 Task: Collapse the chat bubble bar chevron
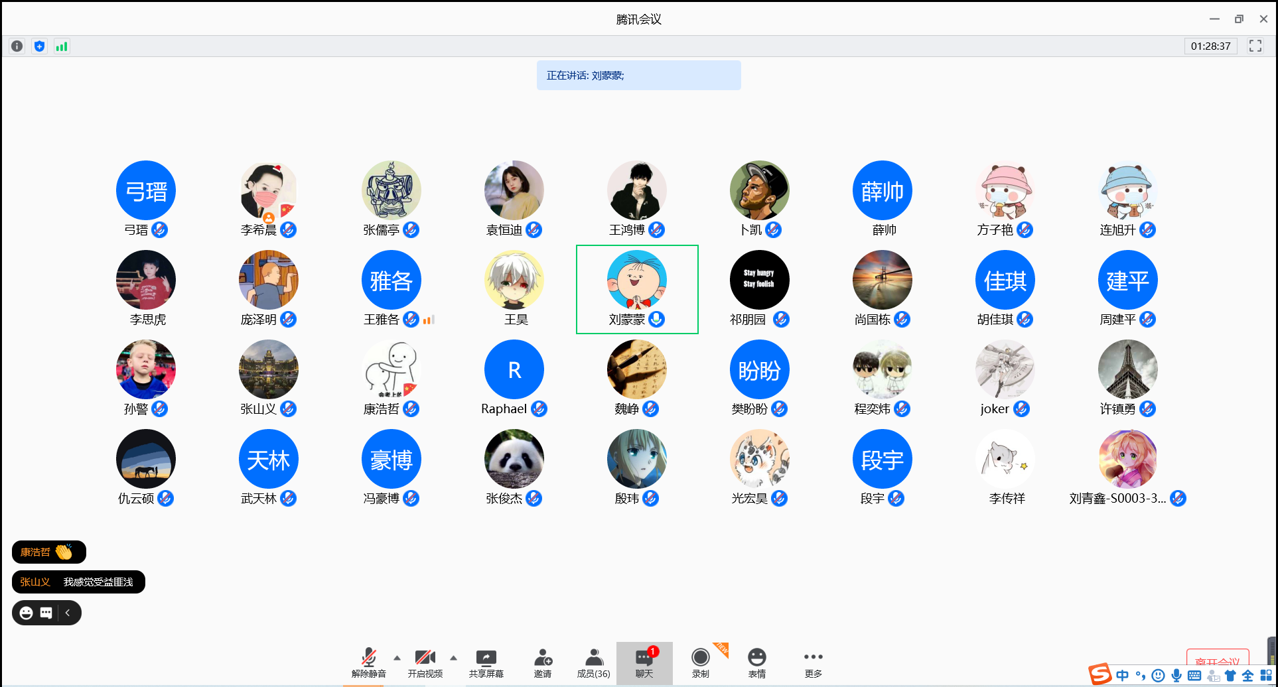[68, 613]
